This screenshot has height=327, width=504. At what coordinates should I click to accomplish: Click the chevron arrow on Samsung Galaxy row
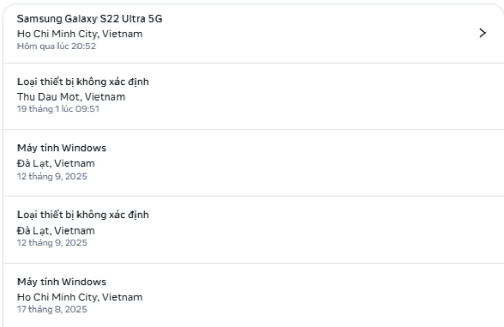coord(481,33)
